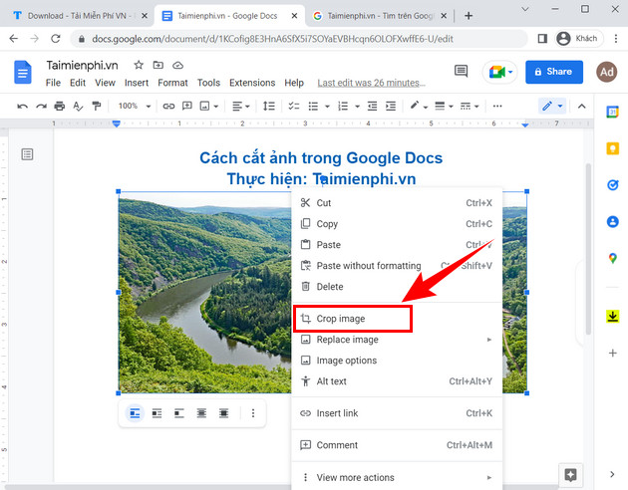This screenshot has height=490, width=628.
Task: Select the Paint format tool
Action: pos(96,106)
